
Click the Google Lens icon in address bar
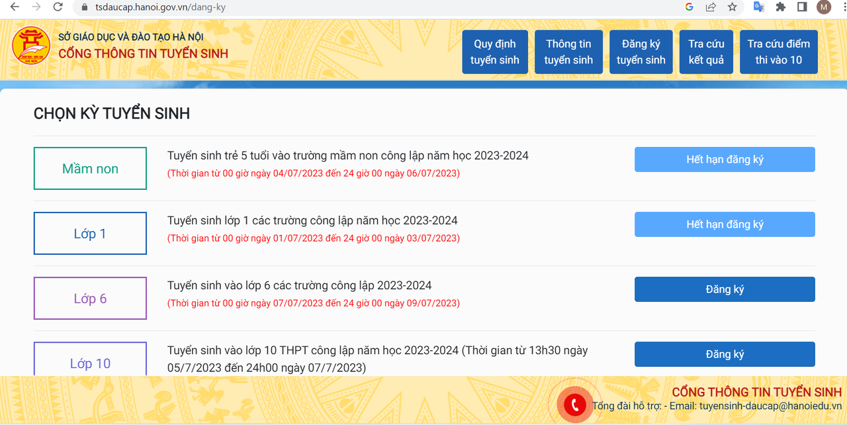689,7
